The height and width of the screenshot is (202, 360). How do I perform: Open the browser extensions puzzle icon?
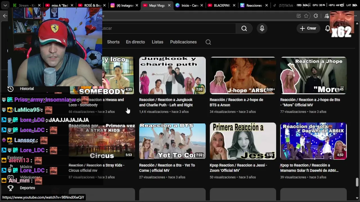[316, 16]
